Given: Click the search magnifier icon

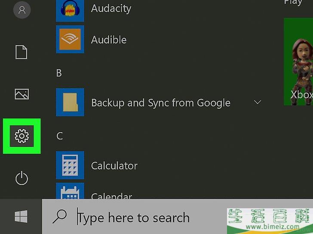Looking at the screenshot, I should pyautogui.click(x=60, y=216).
